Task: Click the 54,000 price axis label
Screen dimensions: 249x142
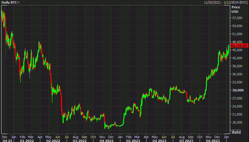Action: coord(237,26)
